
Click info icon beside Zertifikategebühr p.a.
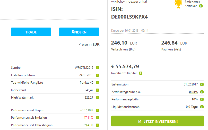tap(202, 92)
